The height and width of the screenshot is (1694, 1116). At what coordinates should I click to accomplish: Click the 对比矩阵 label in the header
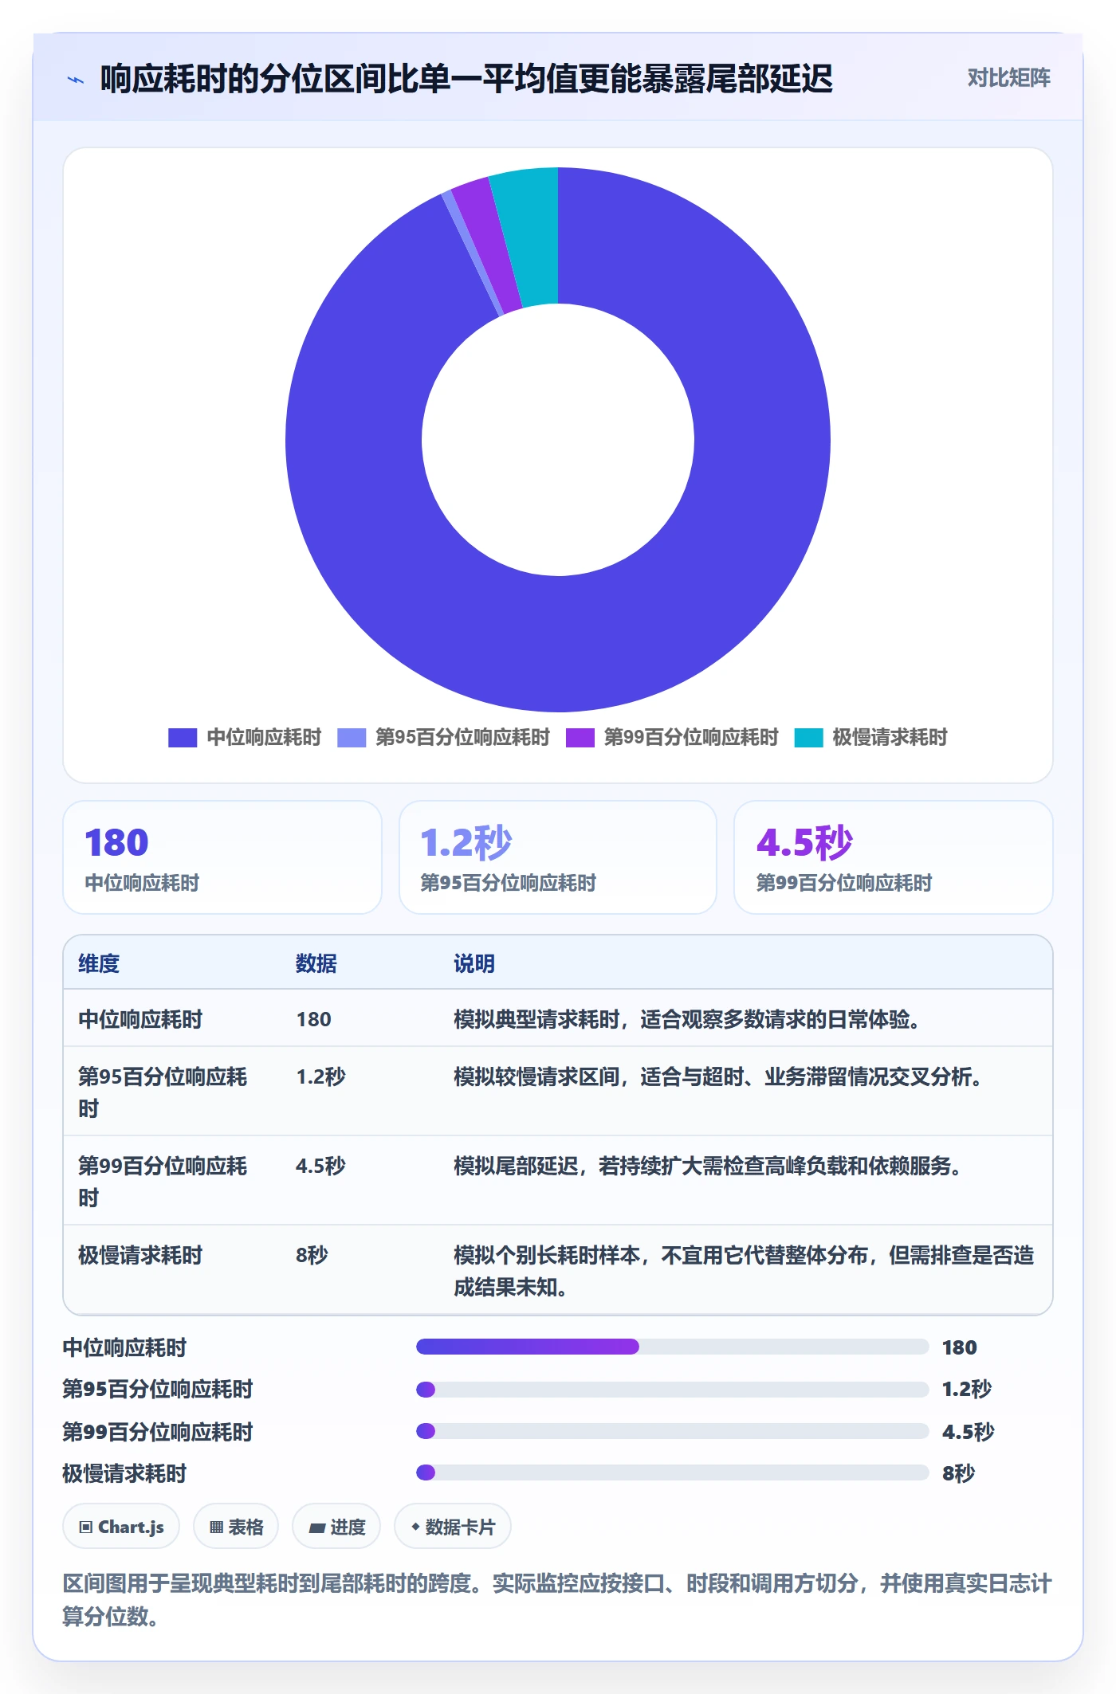click(1008, 77)
